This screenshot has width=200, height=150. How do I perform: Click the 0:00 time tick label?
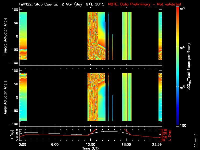(22, 144)
